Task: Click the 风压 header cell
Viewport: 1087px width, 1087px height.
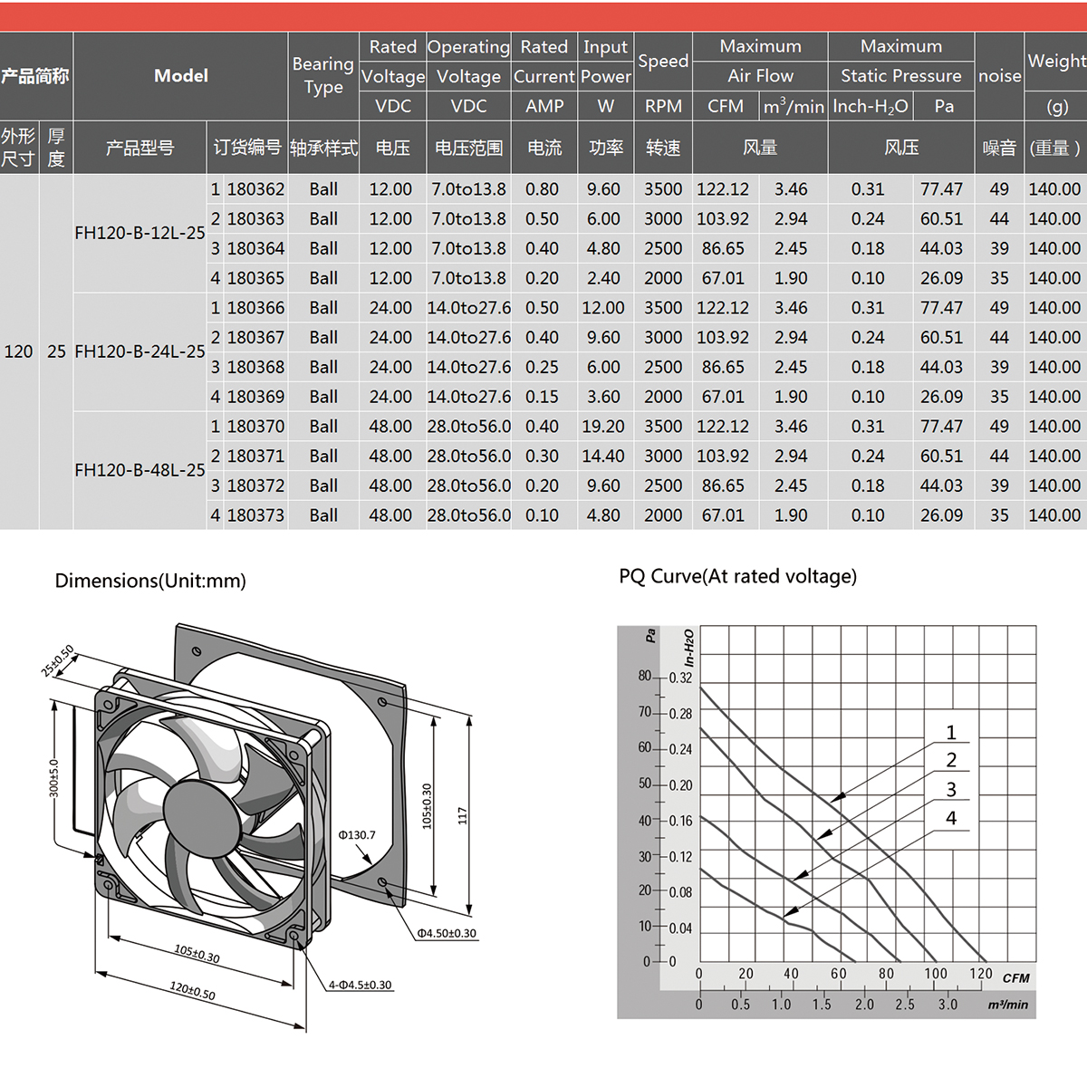Action: pos(901,148)
